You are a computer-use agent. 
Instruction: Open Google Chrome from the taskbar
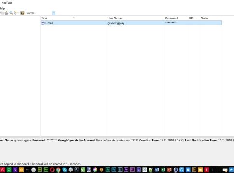[58, 170]
